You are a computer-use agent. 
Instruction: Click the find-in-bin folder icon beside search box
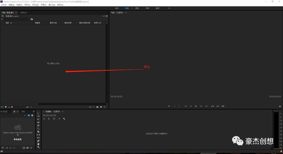[x=32, y=19]
